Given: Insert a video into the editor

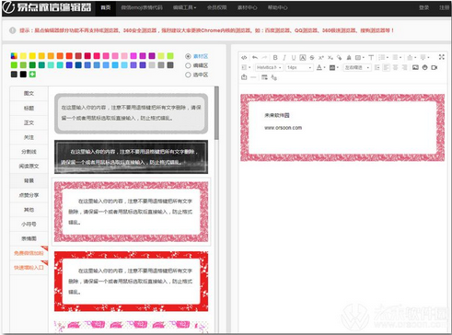Looking at the screenshot, I should [x=434, y=67].
